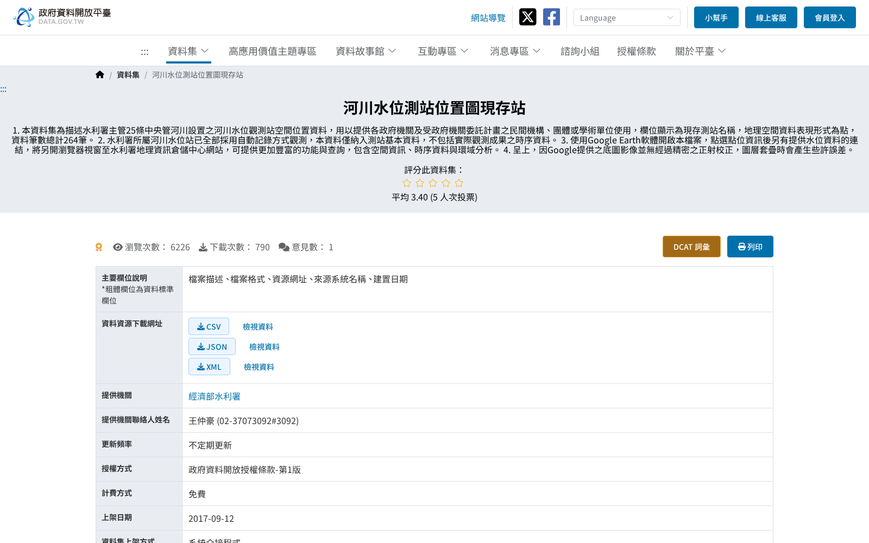Screen dimensions: 869x543
Task: Click the 政府資料開放授權條款-第1版 text
Action: [x=244, y=470]
